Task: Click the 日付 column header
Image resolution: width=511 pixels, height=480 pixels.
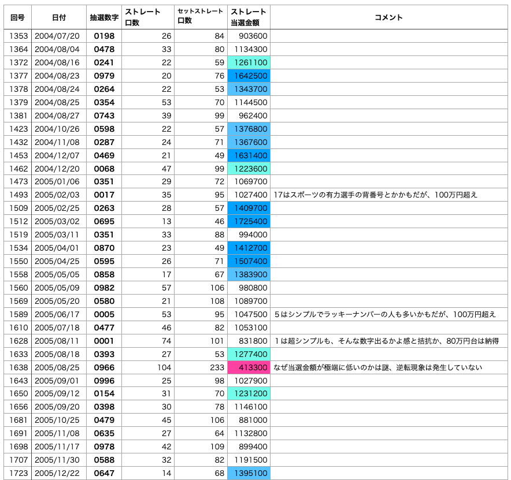Action: 59,17
